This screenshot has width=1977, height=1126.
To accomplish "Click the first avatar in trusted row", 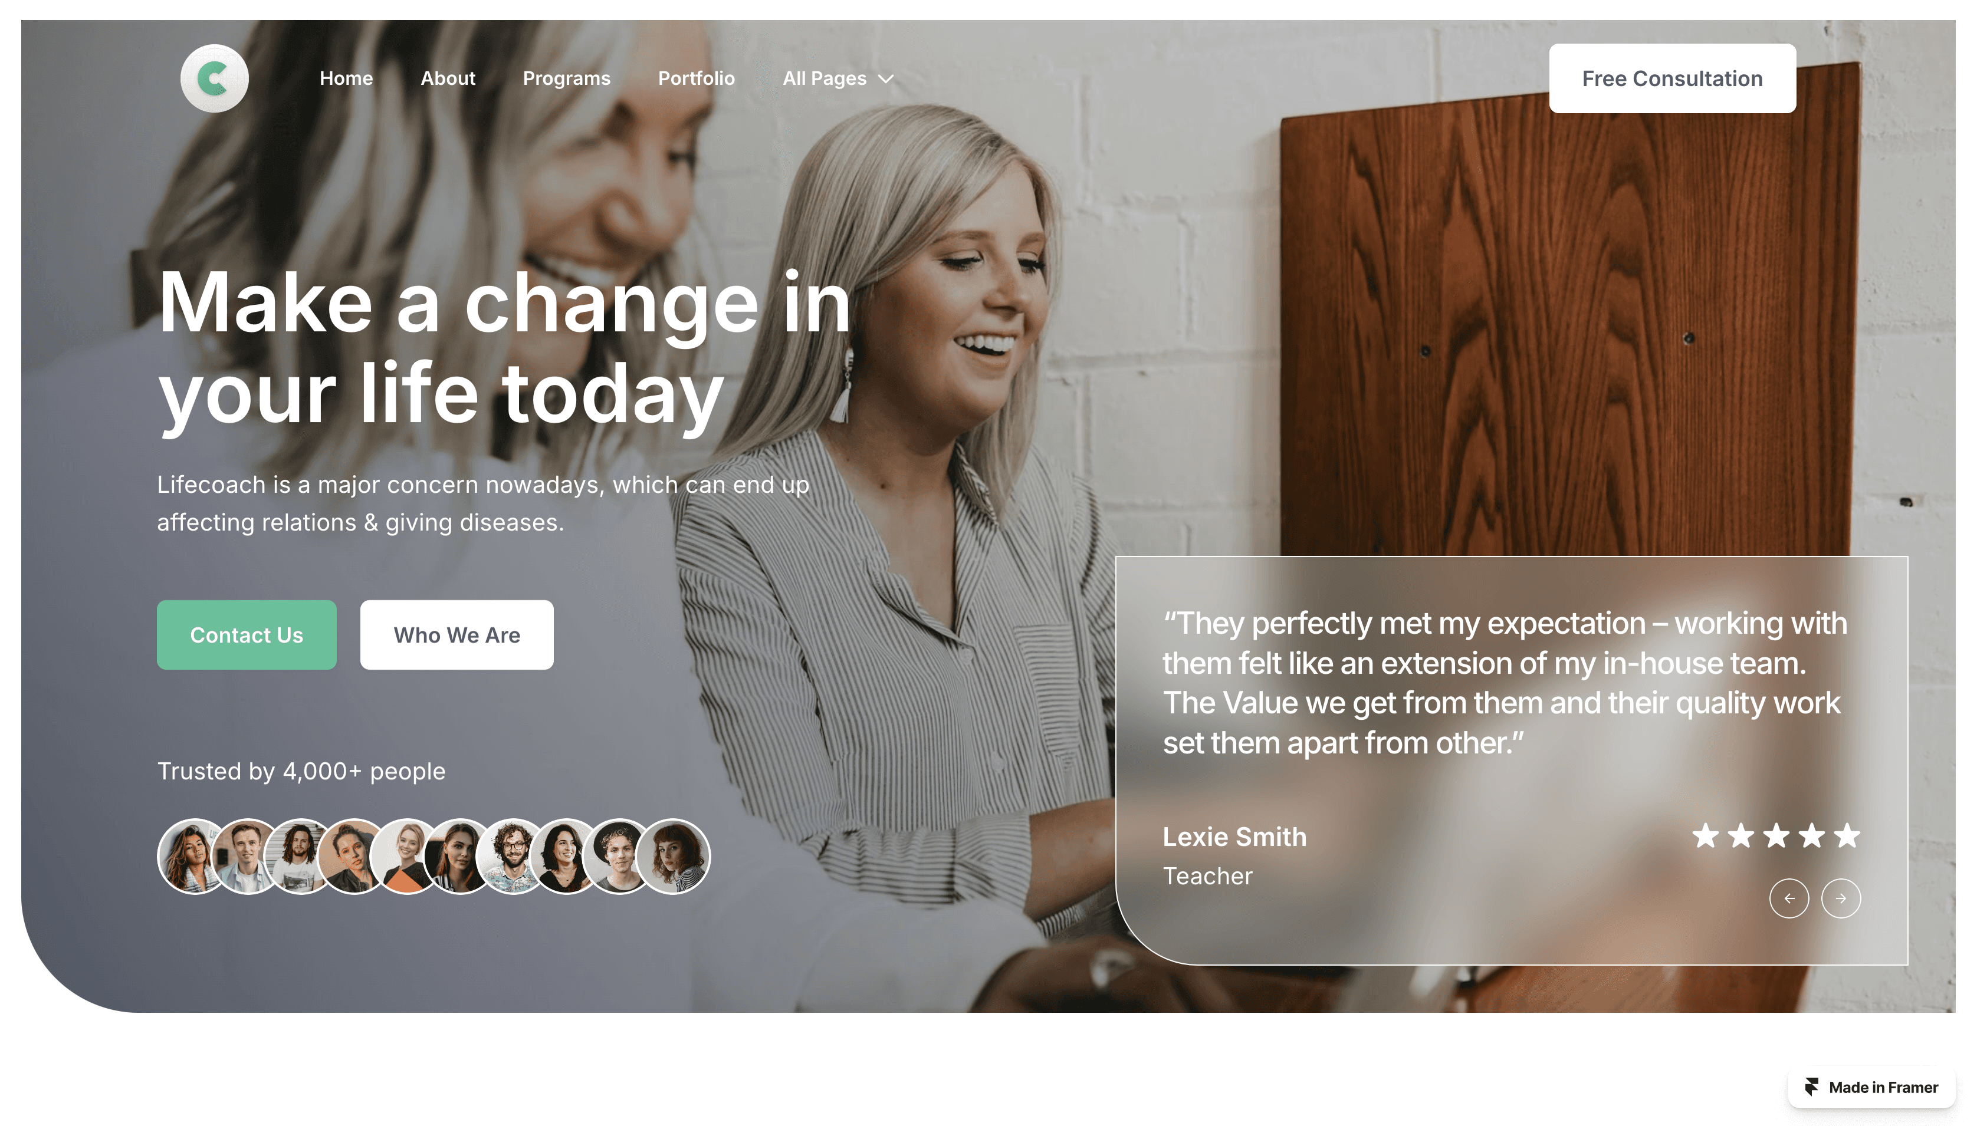I will click(193, 855).
